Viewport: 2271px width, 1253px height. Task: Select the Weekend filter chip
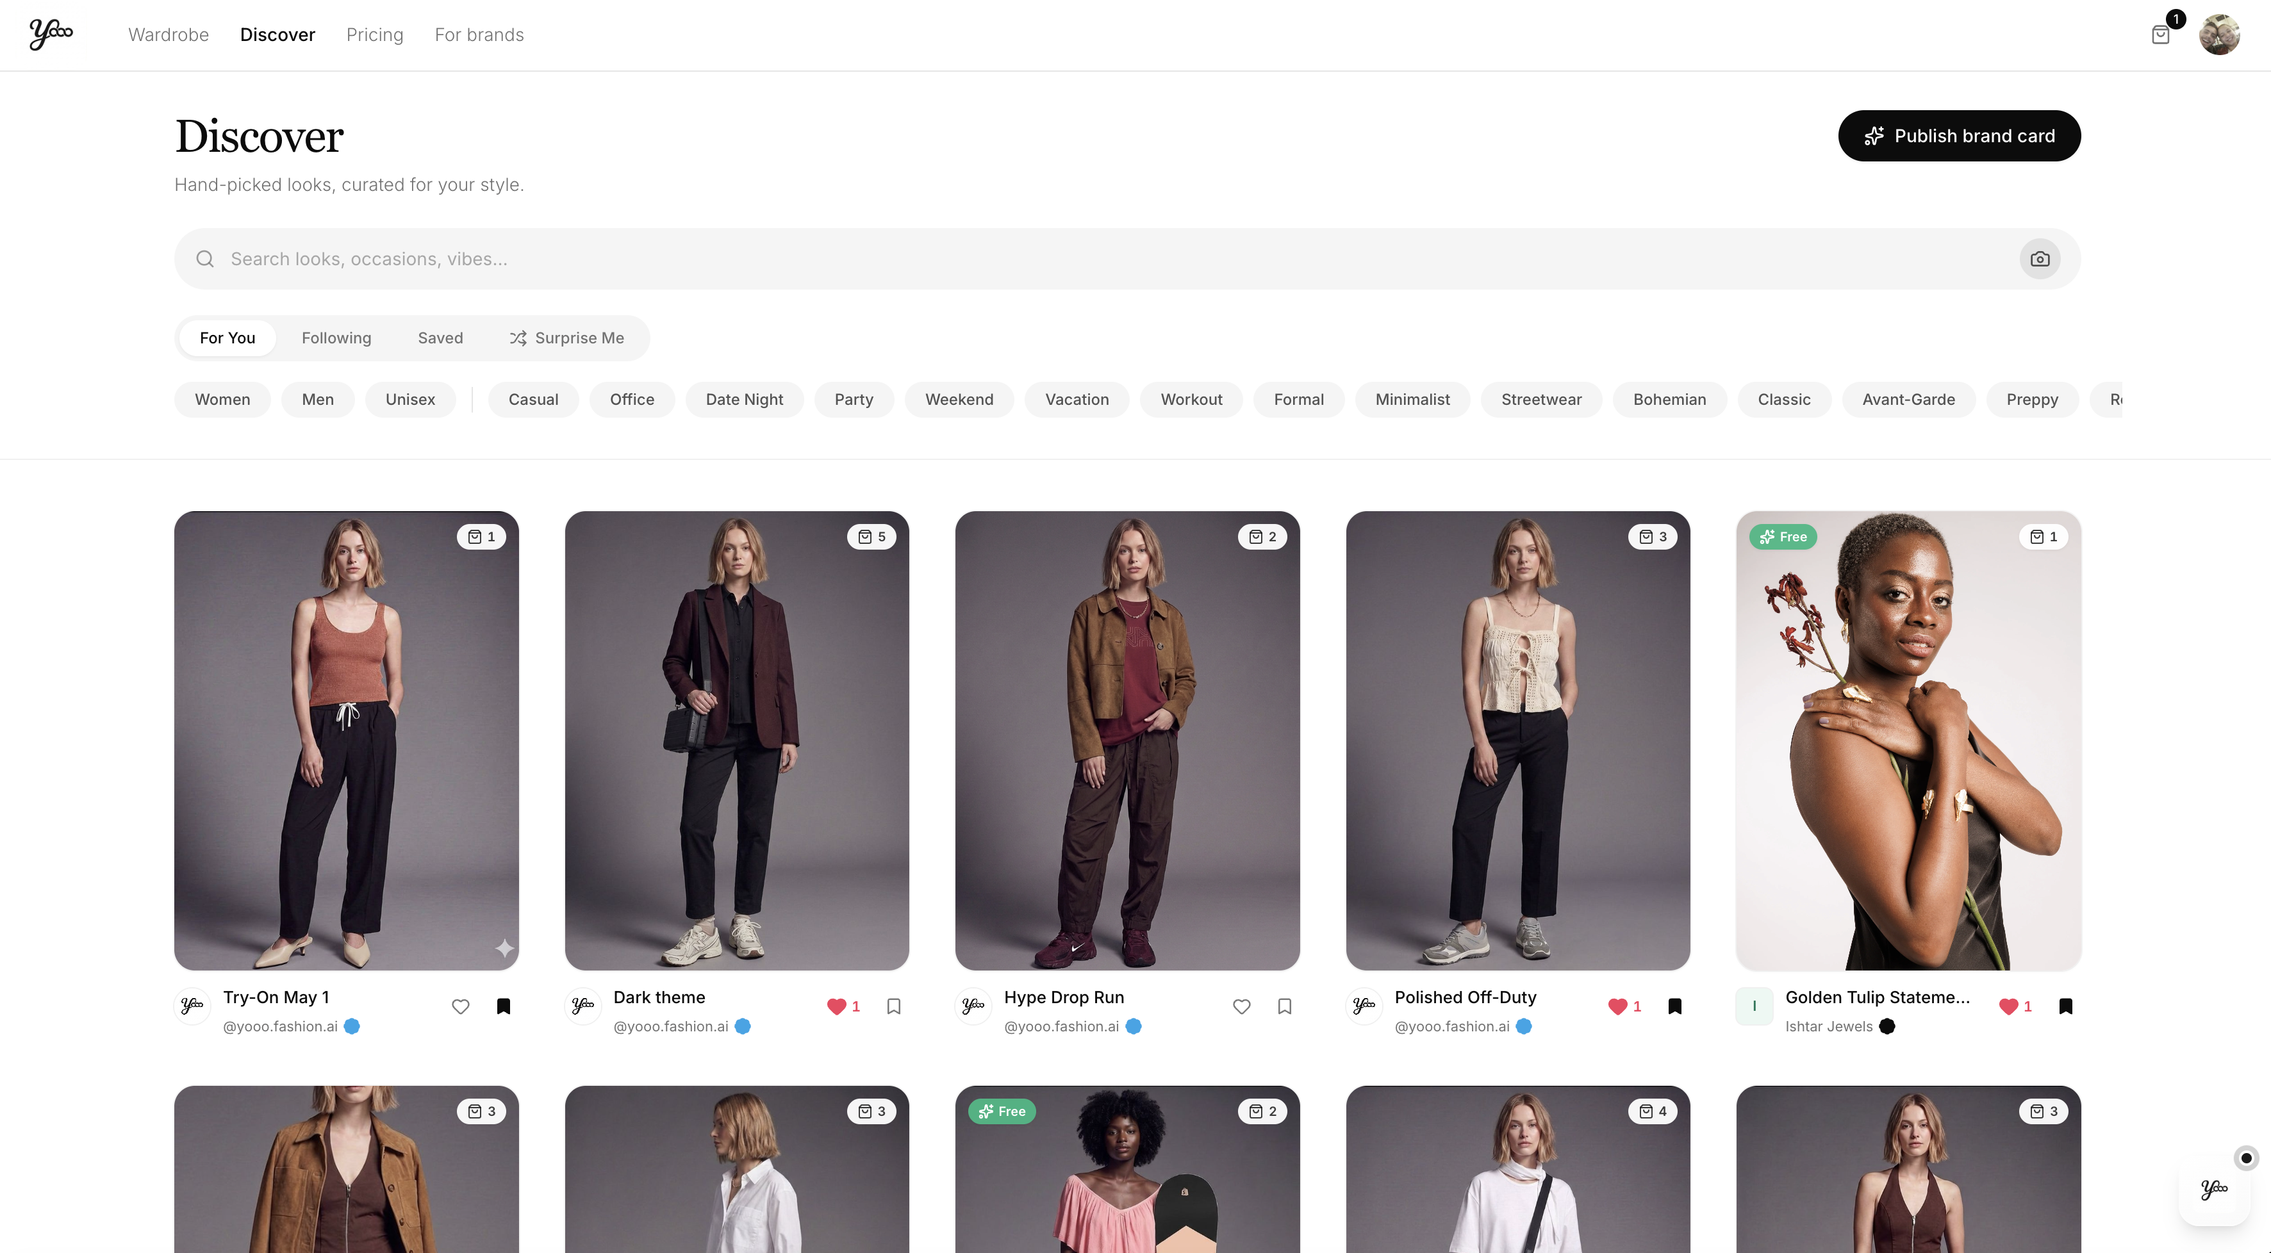959,399
